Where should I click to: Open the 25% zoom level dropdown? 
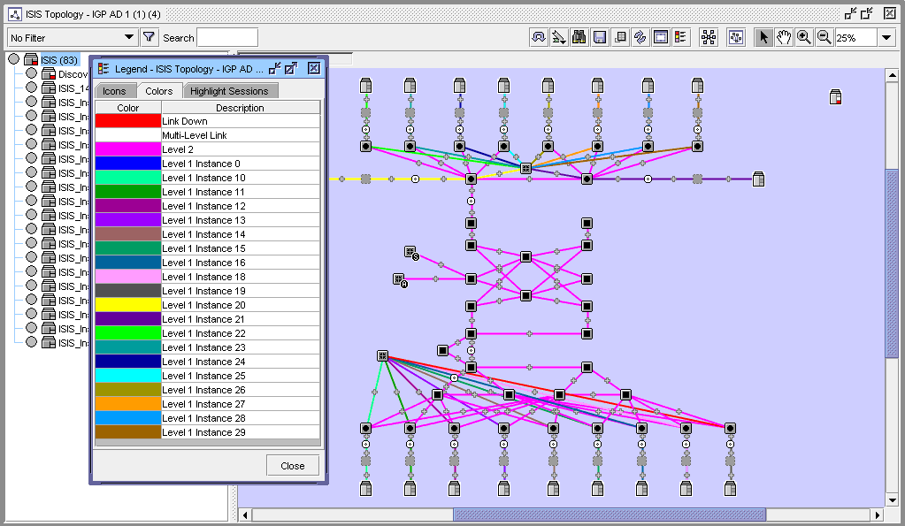tap(886, 37)
